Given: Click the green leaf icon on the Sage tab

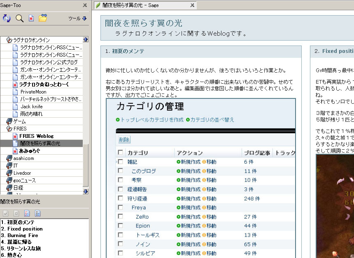Looking at the screenshot, I should click(98, 5).
